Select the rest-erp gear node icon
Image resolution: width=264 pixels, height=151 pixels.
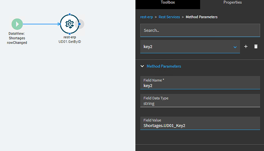click(x=70, y=24)
